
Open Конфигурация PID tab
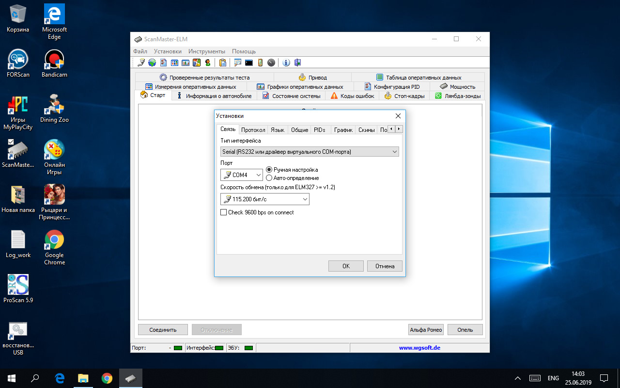click(x=391, y=87)
